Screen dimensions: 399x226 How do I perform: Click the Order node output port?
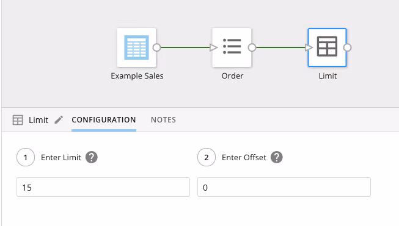coord(252,48)
